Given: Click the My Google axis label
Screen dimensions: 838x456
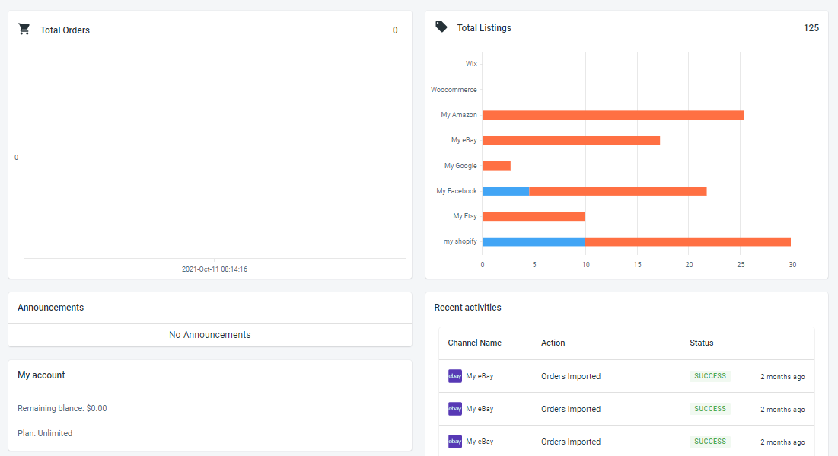Looking at the screenshot, I should coord(460,166).
